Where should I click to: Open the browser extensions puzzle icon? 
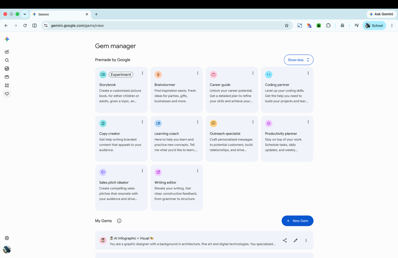click(328, 26)
